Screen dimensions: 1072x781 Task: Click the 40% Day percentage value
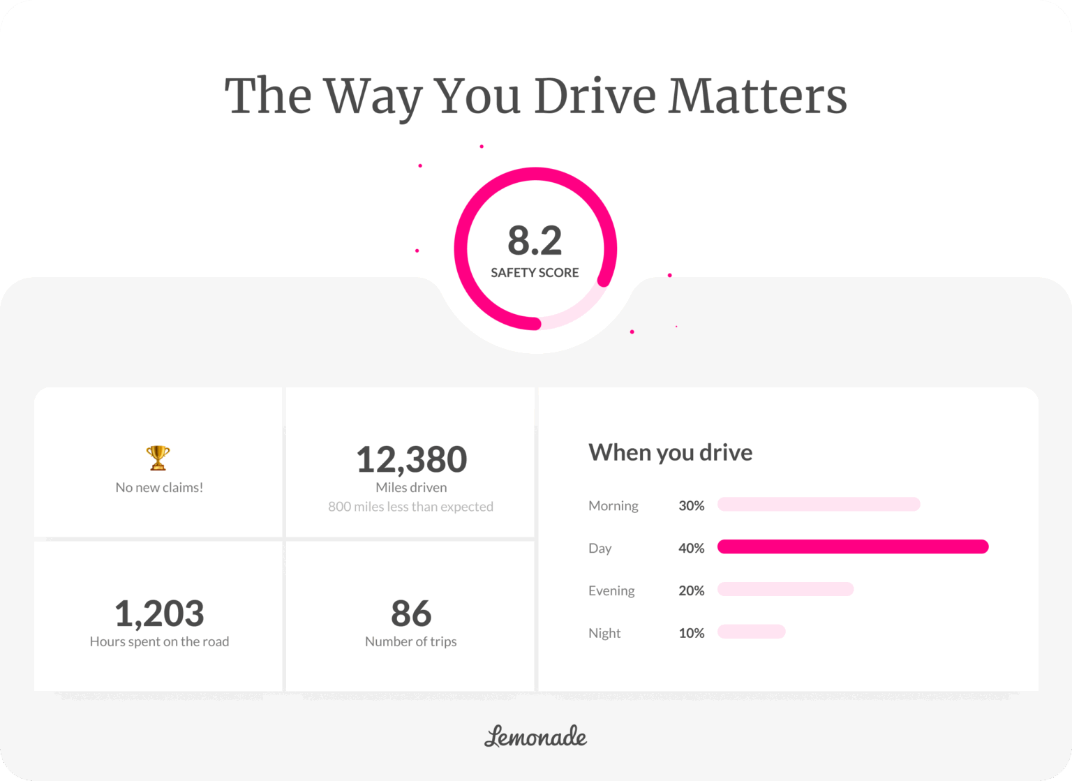[691, 549]
